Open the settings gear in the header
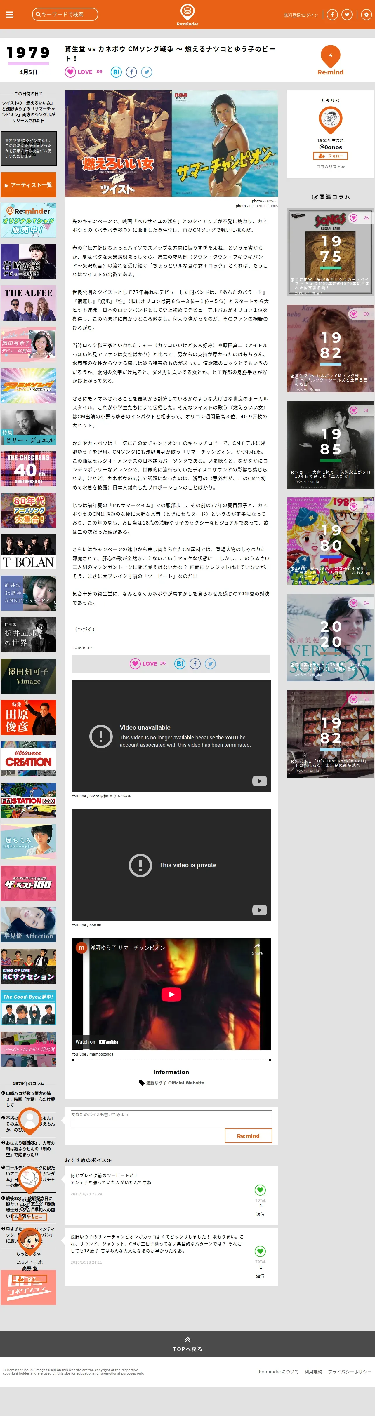 click(366, 15)
